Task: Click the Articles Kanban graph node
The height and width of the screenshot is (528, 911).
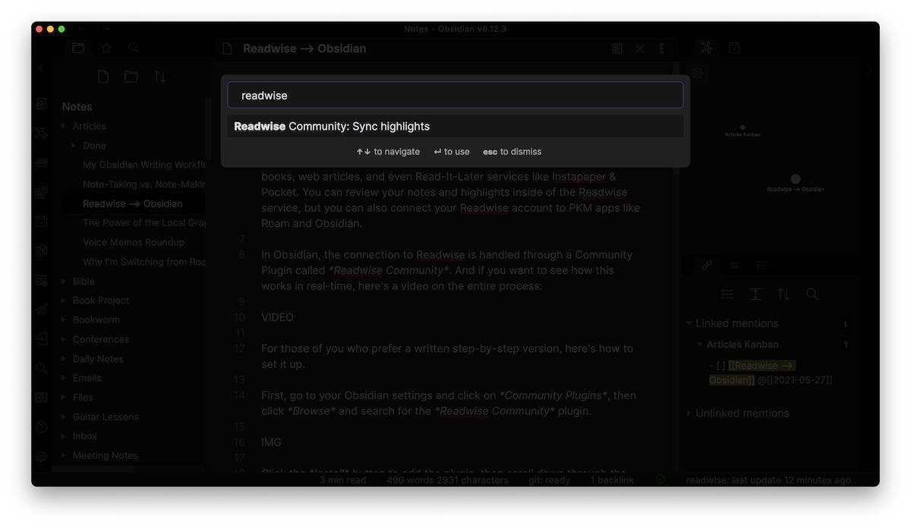Action: coord(742,127)
